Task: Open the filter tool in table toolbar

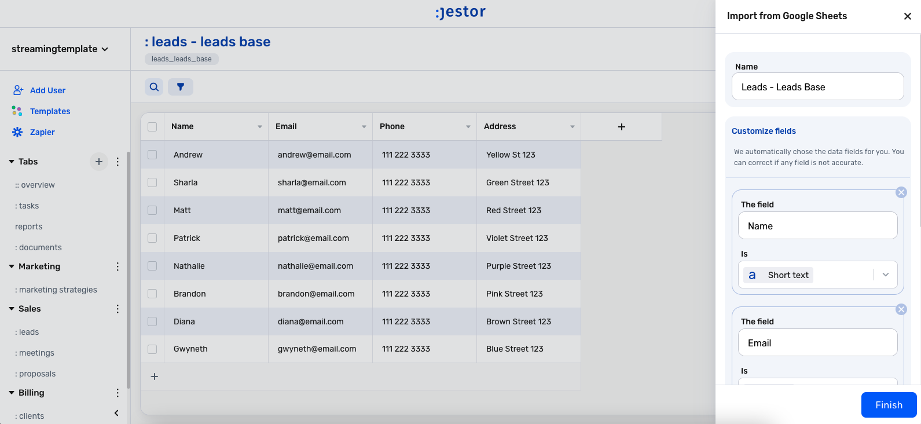Action: [x=181, y=87]
